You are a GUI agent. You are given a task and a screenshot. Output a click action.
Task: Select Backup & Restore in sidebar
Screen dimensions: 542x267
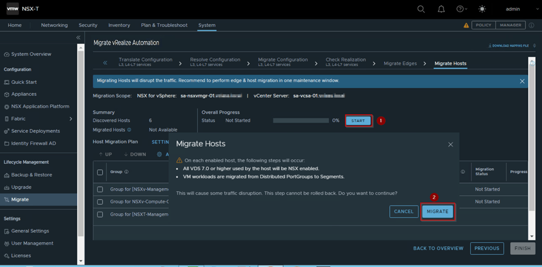coord(32,175)
